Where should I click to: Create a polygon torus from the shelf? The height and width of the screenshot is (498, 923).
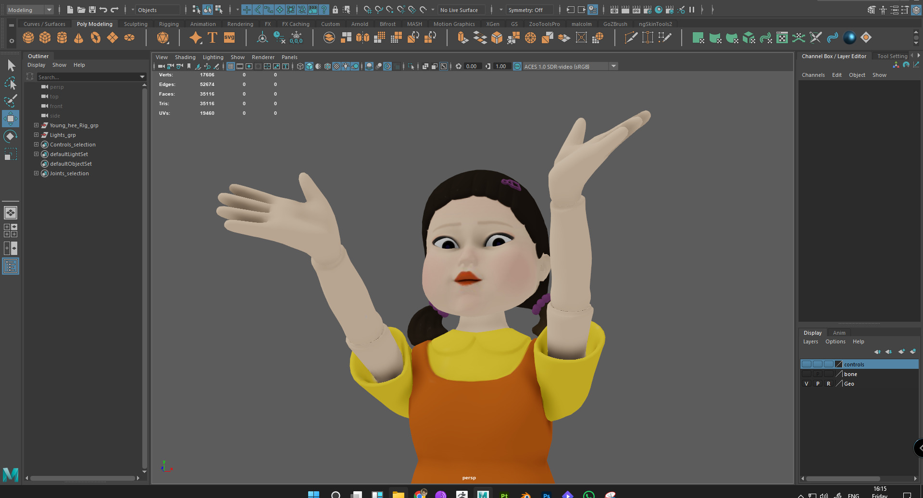tap(96, 37)
